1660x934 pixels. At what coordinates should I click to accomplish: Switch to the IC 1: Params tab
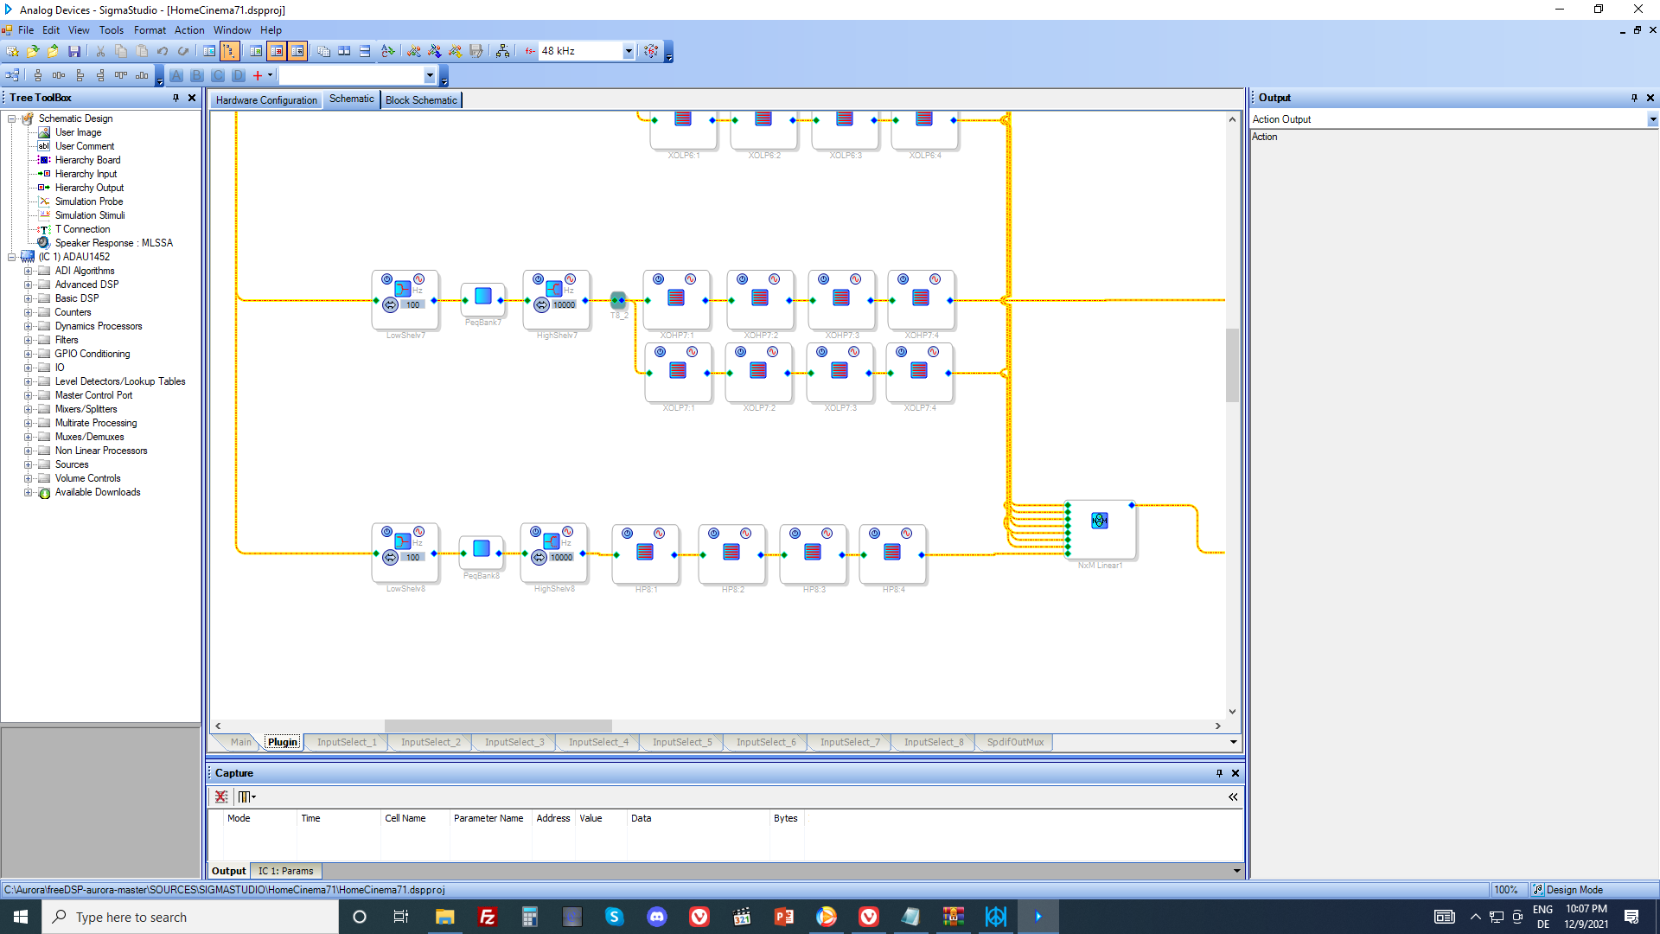(285, 871)
